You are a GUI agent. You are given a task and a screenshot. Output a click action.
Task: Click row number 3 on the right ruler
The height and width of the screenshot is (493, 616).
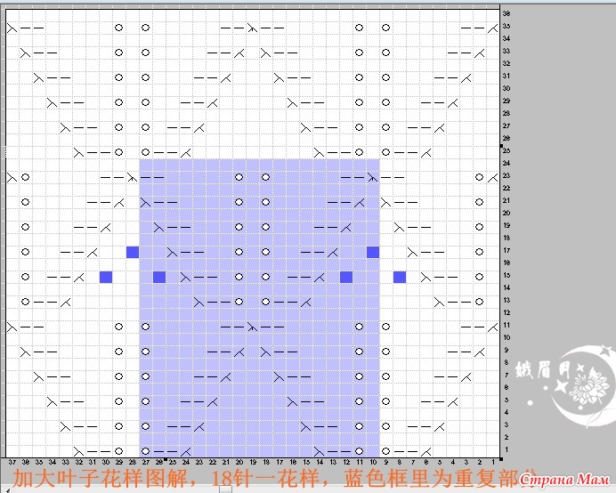tap(507, 424)
